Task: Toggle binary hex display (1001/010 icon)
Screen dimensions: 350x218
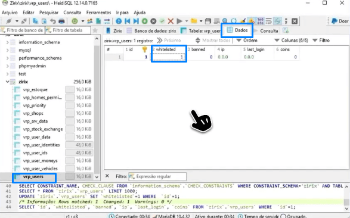Action: (x=261, y=21)
